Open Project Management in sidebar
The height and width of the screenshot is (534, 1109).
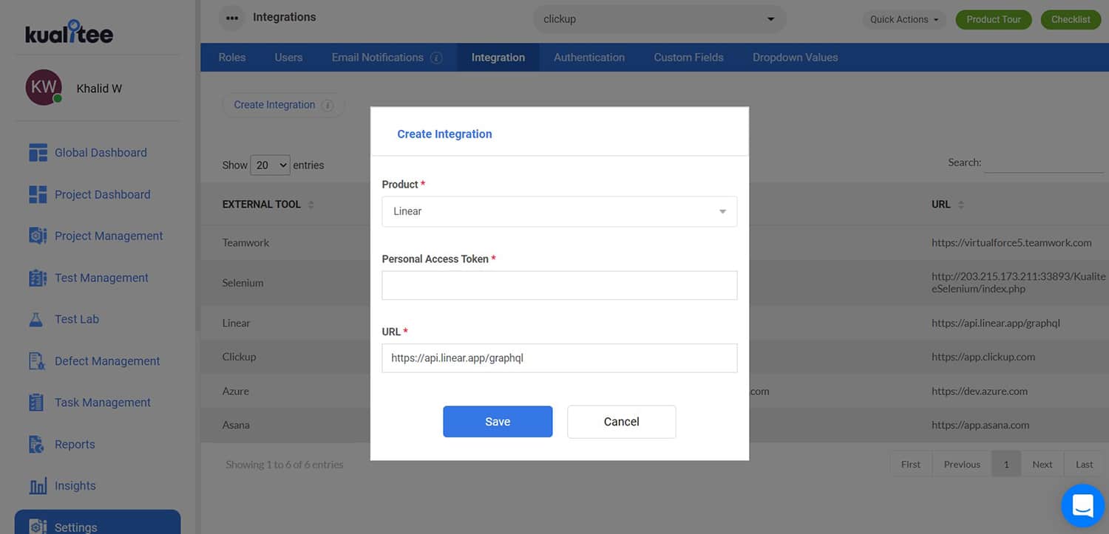coord(109,236)
